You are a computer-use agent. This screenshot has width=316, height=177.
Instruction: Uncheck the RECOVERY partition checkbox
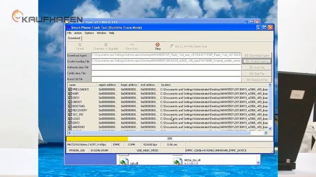coord(70,110)
